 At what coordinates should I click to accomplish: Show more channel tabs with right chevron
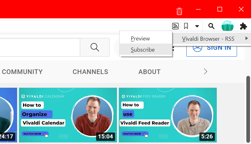click(x=206, y=72)
